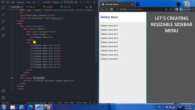Expand the tab search dropdown in Chrome
The image size is (195, 110).
point(179,4)
